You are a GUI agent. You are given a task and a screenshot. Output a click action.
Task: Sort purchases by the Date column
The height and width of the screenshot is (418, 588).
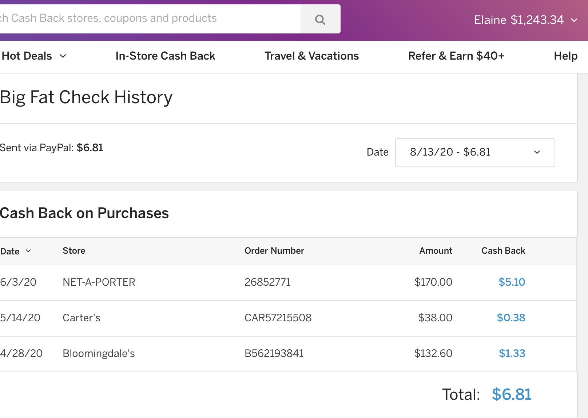[16, 251]
